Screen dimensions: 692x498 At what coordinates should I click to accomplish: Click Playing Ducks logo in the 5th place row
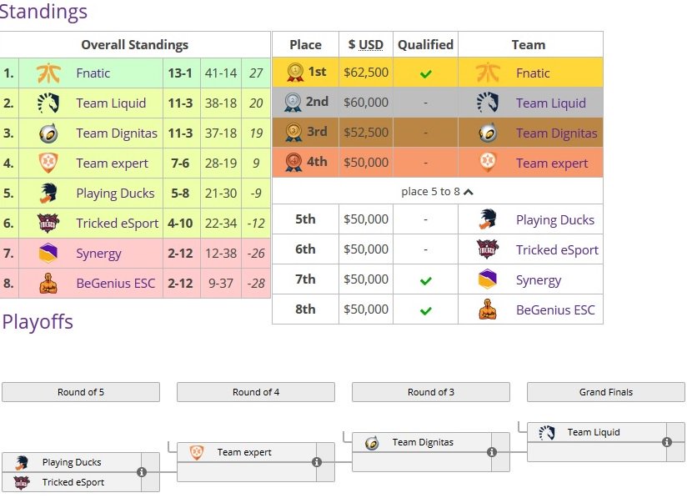pos(488,219)
